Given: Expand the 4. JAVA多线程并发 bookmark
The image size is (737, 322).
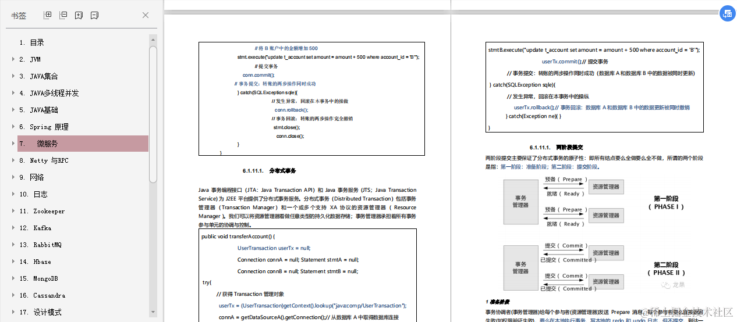Looking at the screenshot, I should (x=13, y=93).
